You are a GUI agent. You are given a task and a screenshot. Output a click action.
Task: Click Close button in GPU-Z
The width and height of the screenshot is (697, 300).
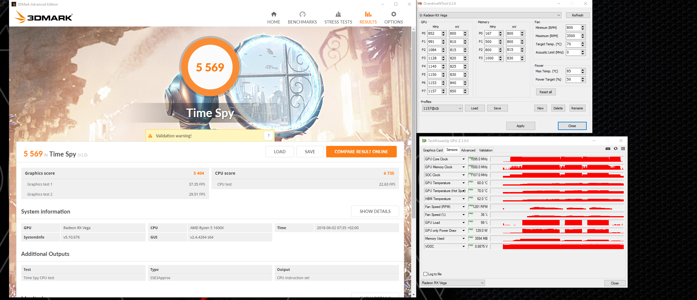[x=615, y=283]
